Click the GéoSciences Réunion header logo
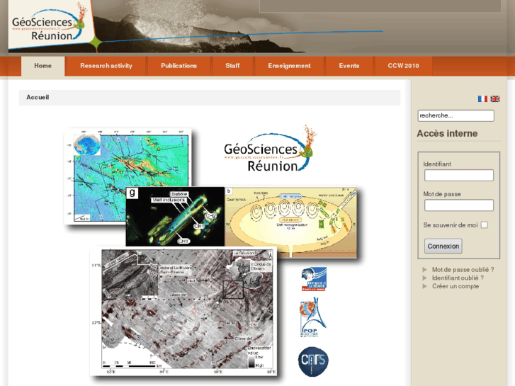Viewport: 515px width, 386px height. pyautogui.click(x=50, y=25)
